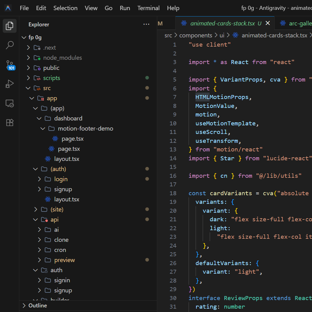The width and height of the screenshot is (312, 312).
Task: Open Source Control with 101 changes
Action: [x=10, y=65]
